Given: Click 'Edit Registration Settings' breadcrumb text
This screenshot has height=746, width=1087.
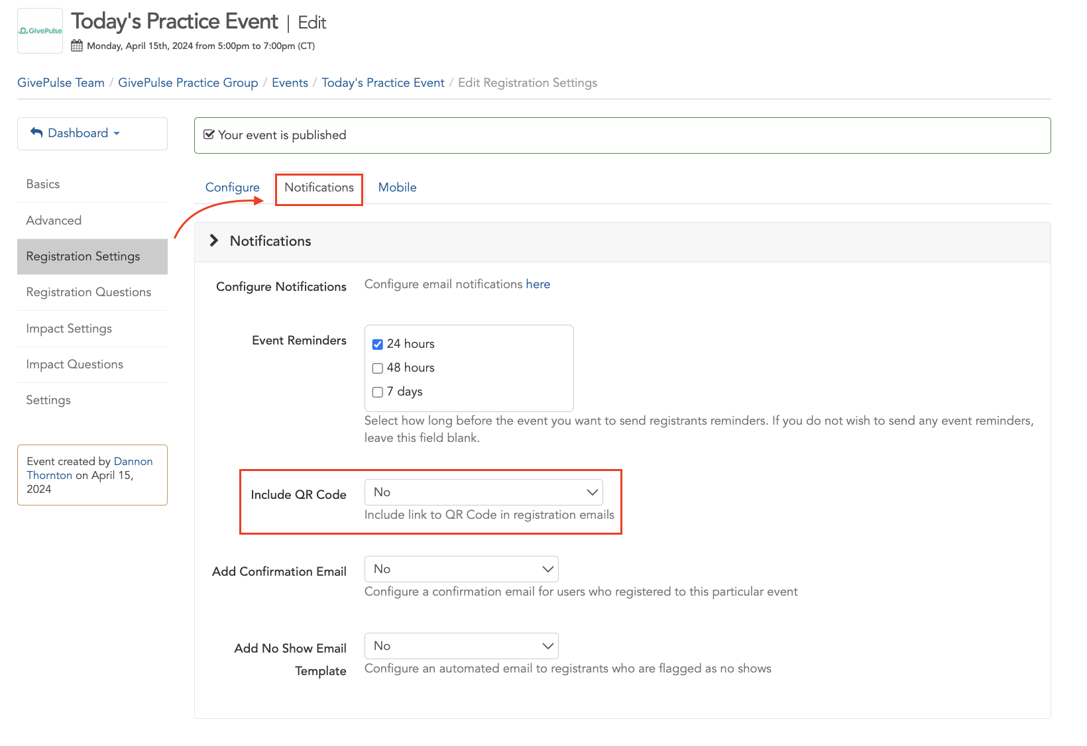Looking at the screenshot, I should (x=528, y=83).
